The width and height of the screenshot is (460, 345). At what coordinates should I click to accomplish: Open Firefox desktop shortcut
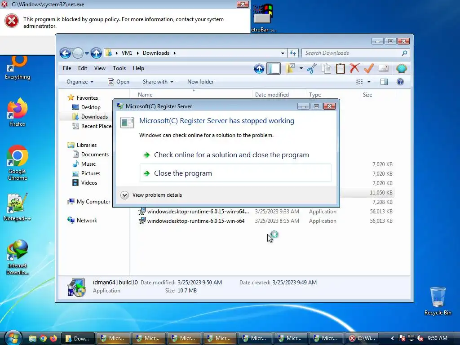tap(18, 112)
